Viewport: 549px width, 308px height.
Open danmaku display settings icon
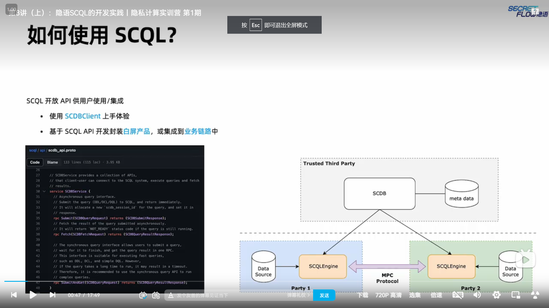156,295
